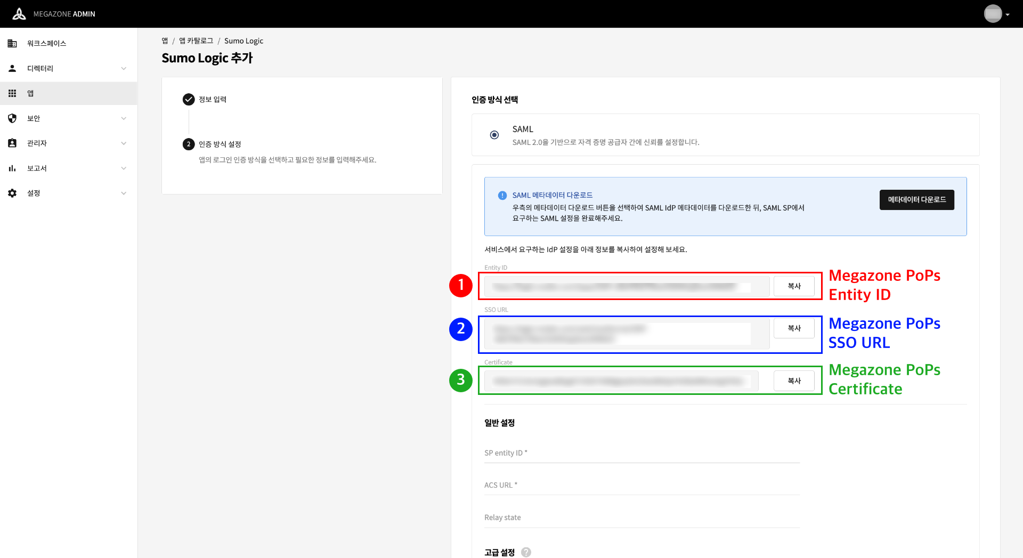Open 보고서 in the sidebar
Viewport: 1023px width, 558px height.
click(x=68, y=168)
